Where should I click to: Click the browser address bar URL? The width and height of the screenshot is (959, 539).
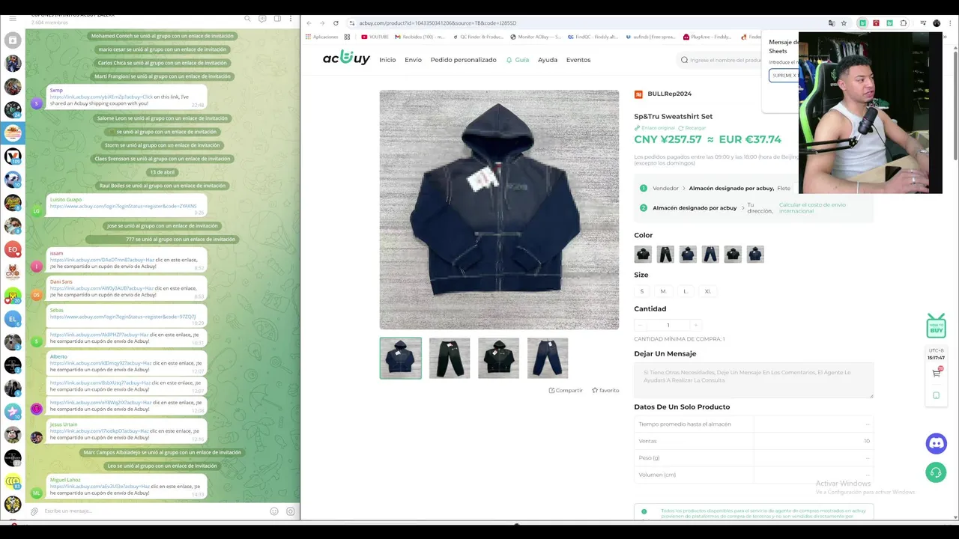(x=438, y=23)
